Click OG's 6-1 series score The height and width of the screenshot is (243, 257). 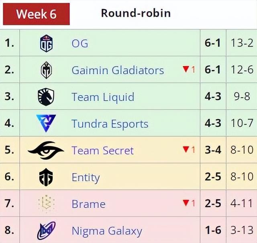[x=212, y=43]
